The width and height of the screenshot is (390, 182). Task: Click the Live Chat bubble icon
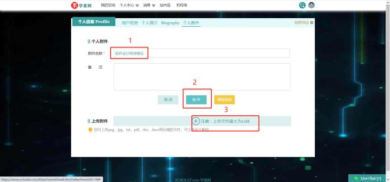356,178
